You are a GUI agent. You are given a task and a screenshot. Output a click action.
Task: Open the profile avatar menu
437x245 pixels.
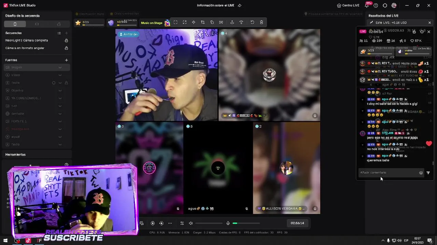[394, 5]
